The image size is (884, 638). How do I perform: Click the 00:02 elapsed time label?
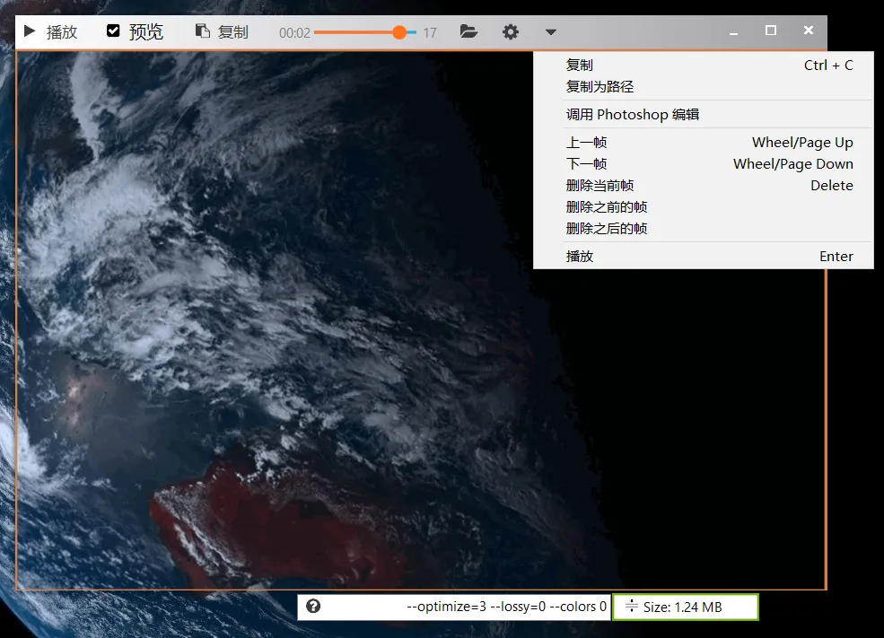tap(295, 32)
